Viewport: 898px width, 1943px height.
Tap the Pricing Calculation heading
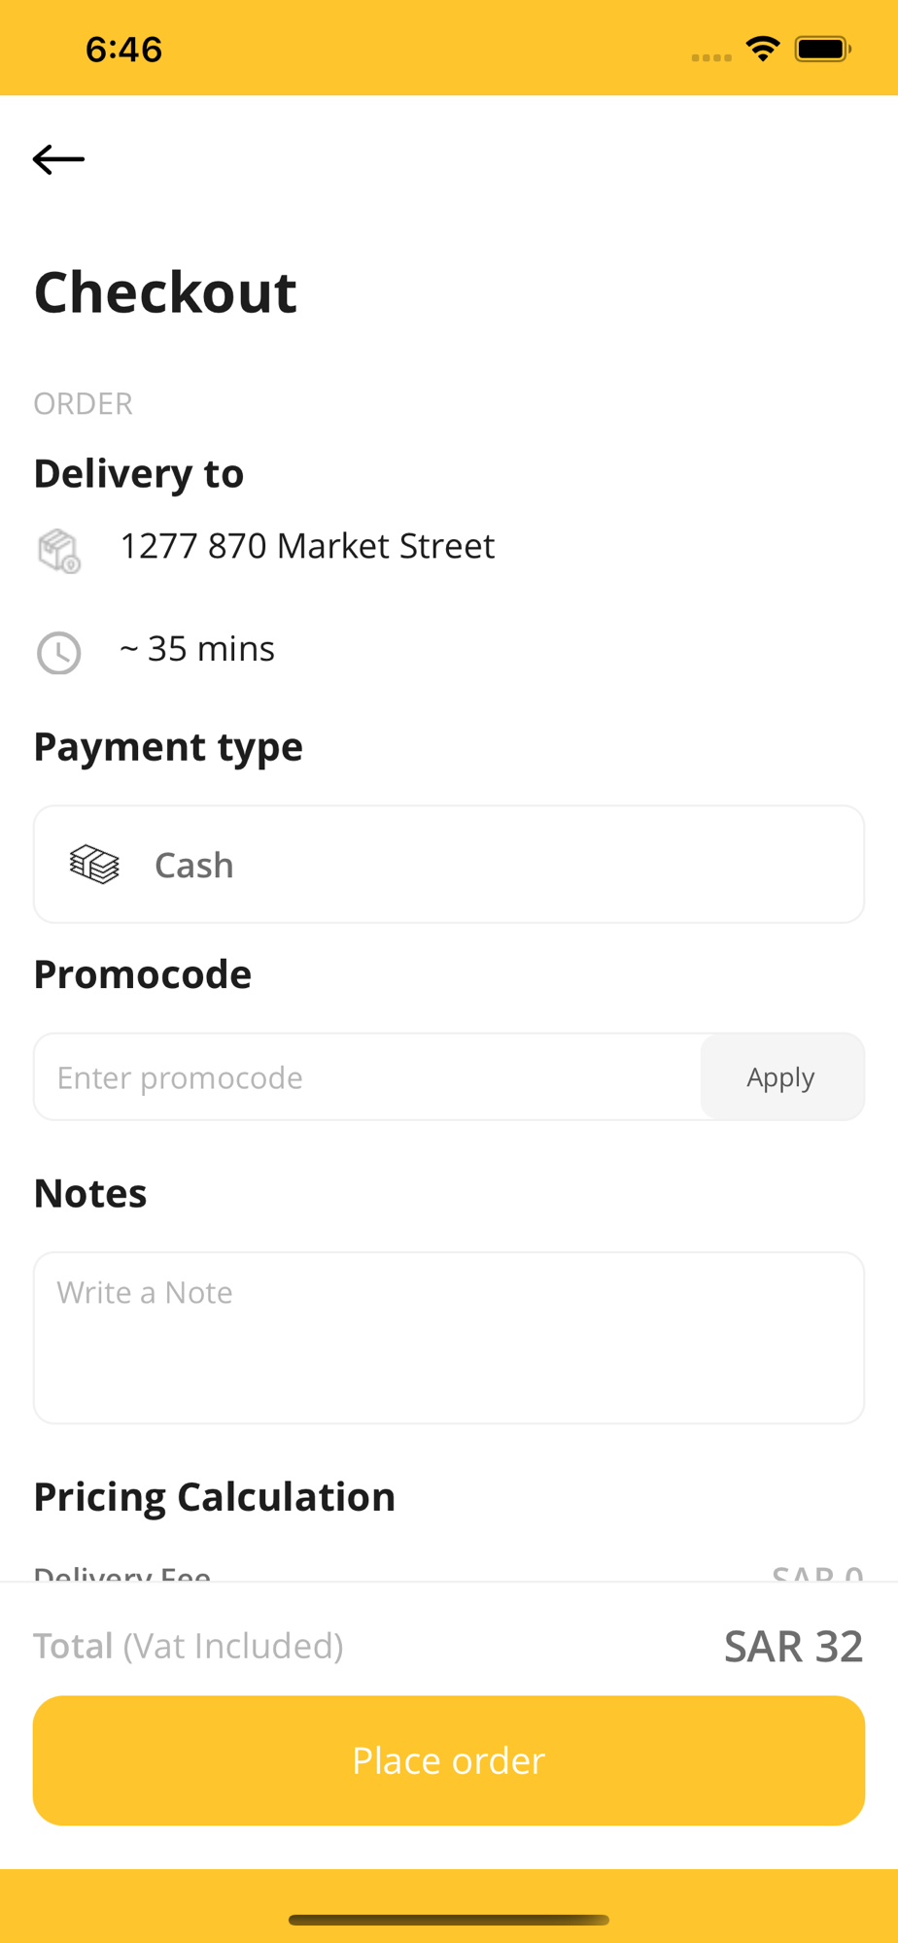point(215,1497)
